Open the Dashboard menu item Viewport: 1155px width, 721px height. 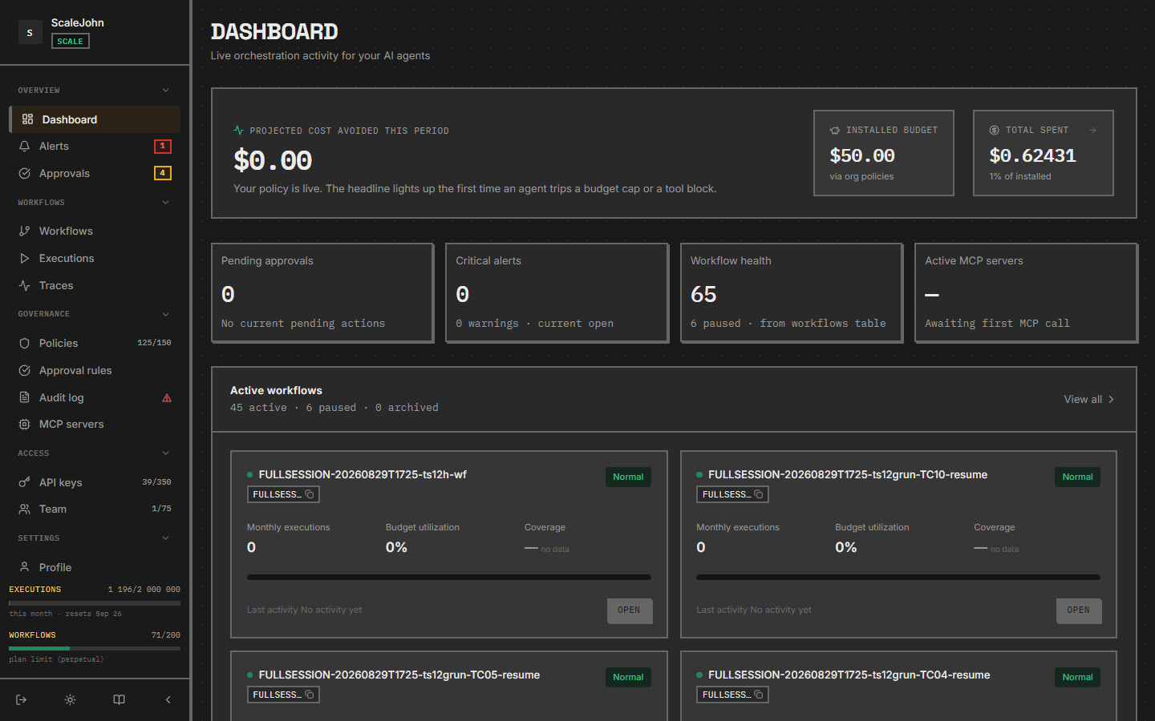(95, 119)
